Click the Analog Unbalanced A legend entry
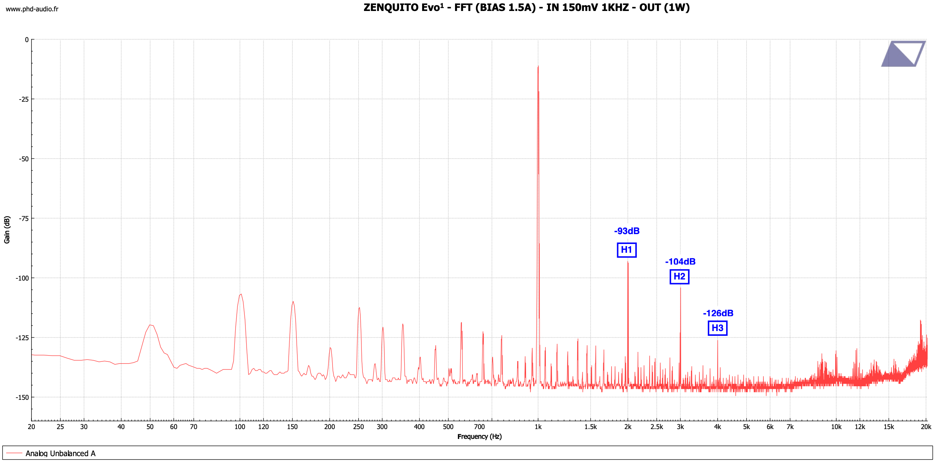The width and height of the screenshot is (935, 462). tap(60, 454)
